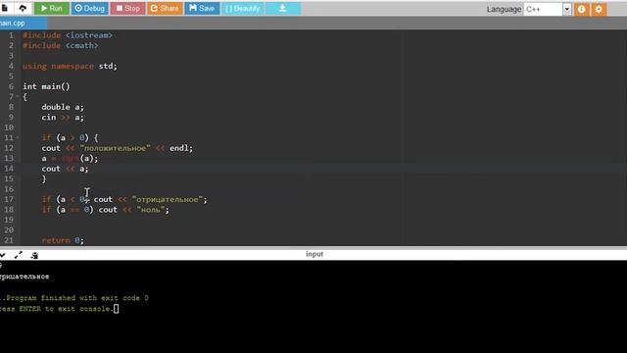Click the orange info icon

click(581, 9)
